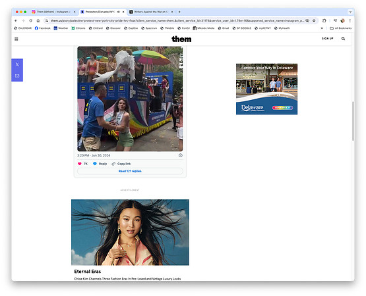Go to browser home page
The image size is (366, 296).
(x=38, y=21)
